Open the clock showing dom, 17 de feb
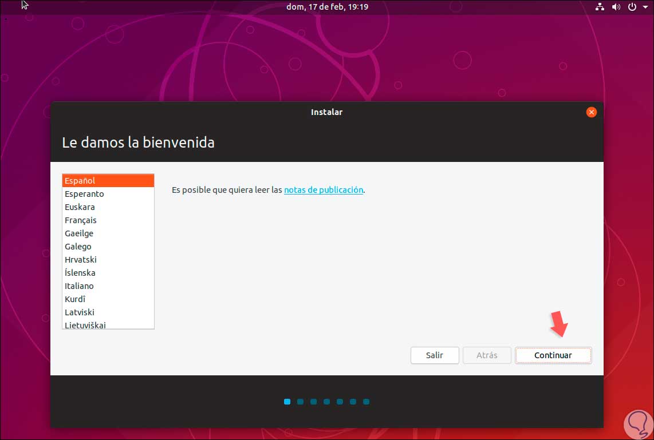 point(327,7)
